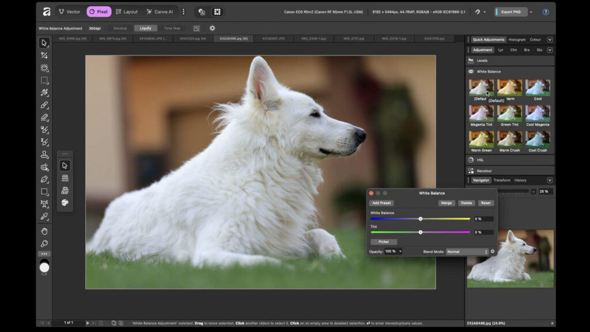
Task: Open the Liquify settings gear icon
Action: pos(211,28)
